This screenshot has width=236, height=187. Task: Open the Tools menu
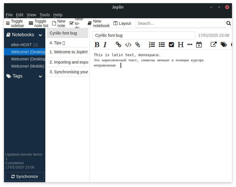click(44, 15)
